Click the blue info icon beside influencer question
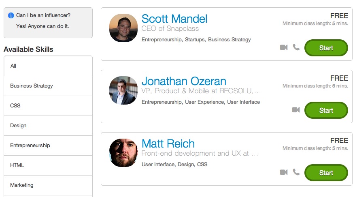This screenshot has height=197, width=355. pyautogui.click(x=11, y=15)
